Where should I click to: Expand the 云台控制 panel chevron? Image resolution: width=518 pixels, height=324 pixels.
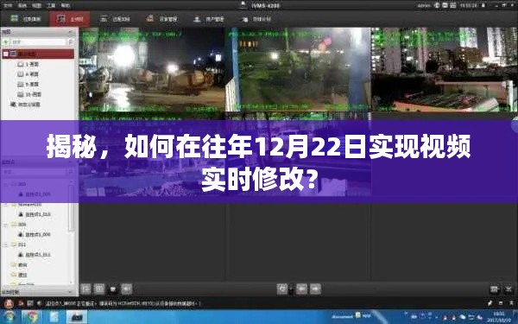(x=71, y=292)
